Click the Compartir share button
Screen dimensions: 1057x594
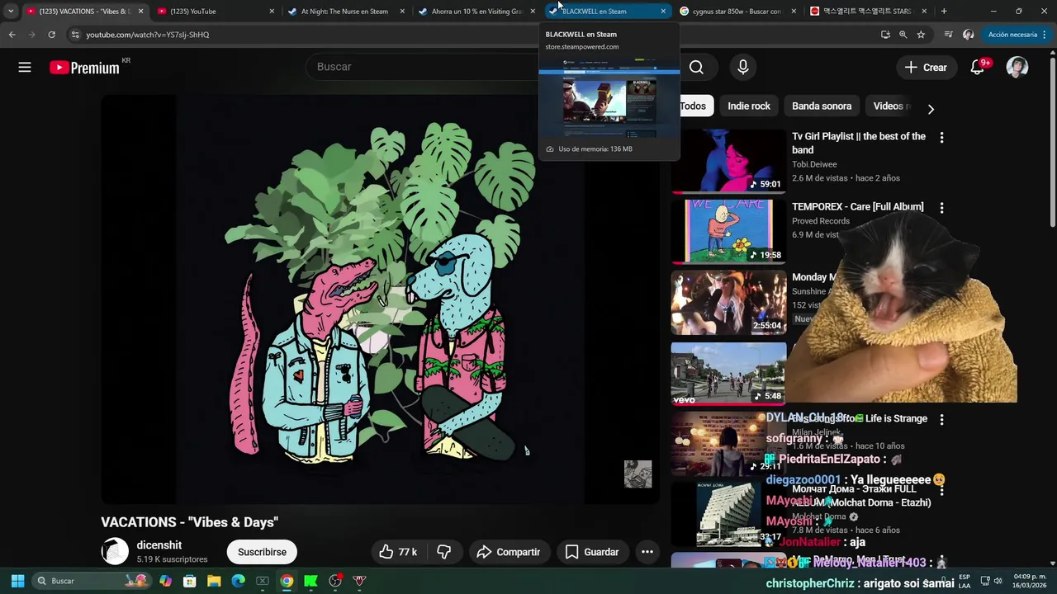pyautogui.click(x=508, y=552)
